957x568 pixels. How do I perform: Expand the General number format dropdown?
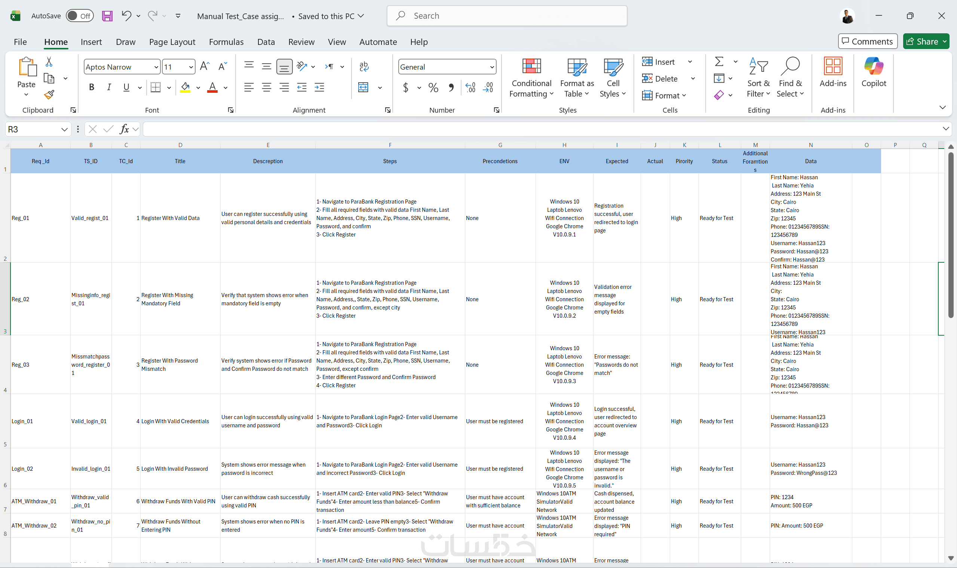pyautogui.click(x=492, y=67)
